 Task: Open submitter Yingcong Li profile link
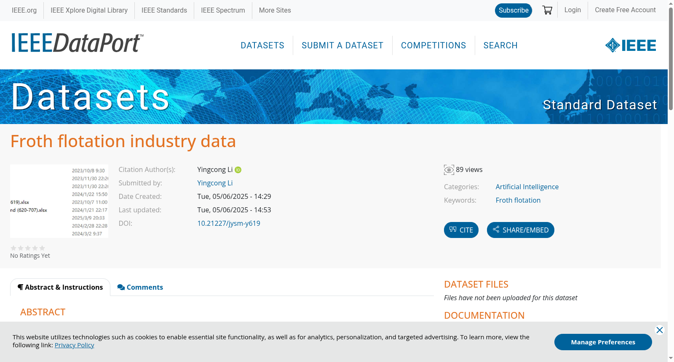pos(215,183)
